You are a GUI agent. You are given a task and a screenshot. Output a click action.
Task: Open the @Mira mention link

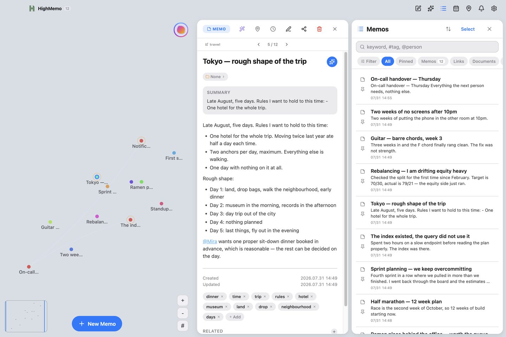(210, 242)
